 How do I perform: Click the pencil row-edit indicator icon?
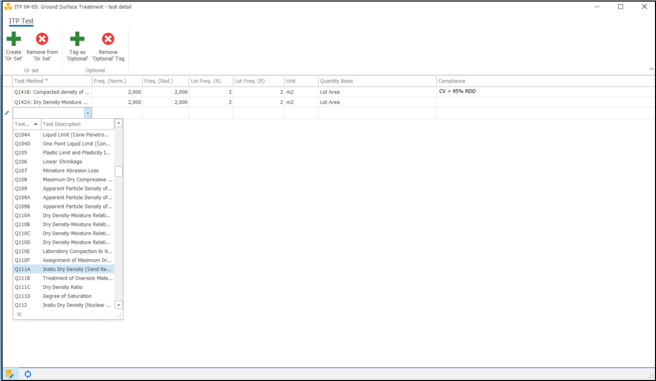7,113
